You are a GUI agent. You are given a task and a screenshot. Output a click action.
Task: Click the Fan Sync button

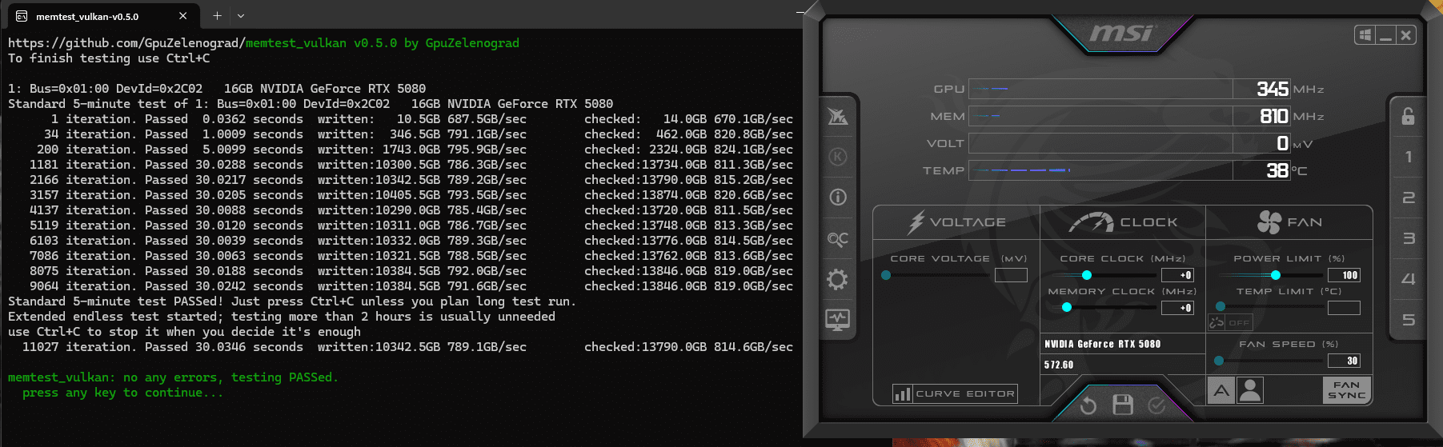1347,390
